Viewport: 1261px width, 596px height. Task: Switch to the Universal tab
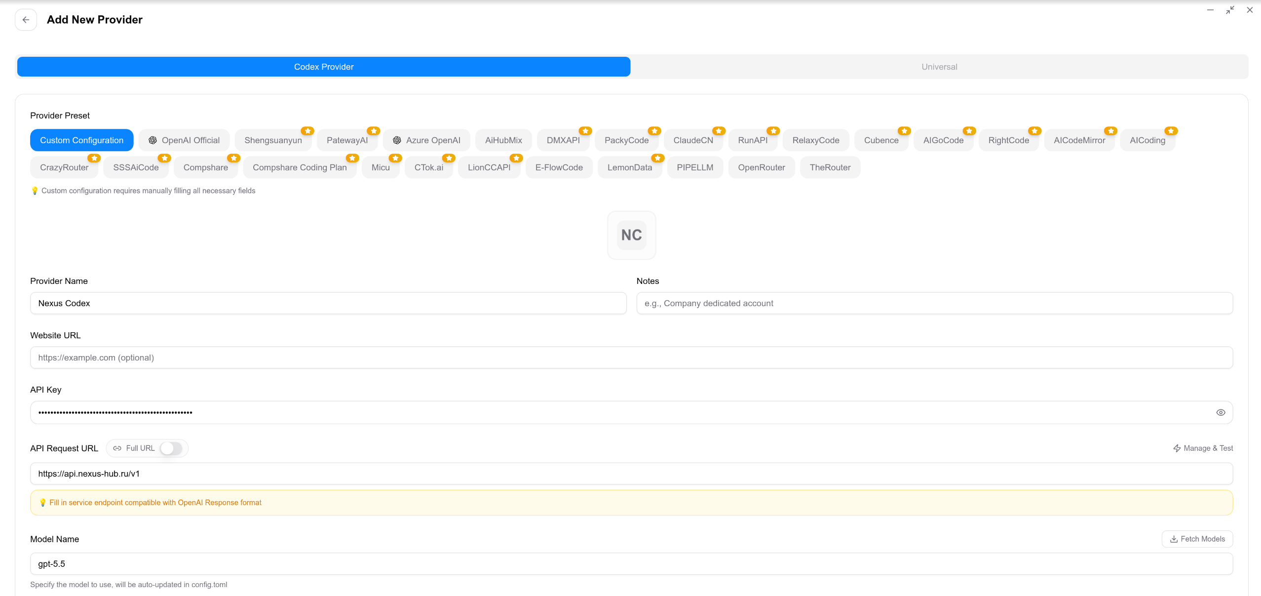pyautogui.click(x=939, y=67)
